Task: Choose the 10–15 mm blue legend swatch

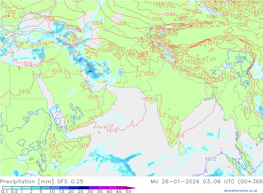Action: coord(55,188)
